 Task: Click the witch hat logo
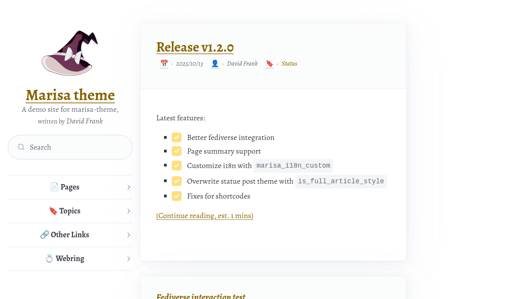[69, 52]
